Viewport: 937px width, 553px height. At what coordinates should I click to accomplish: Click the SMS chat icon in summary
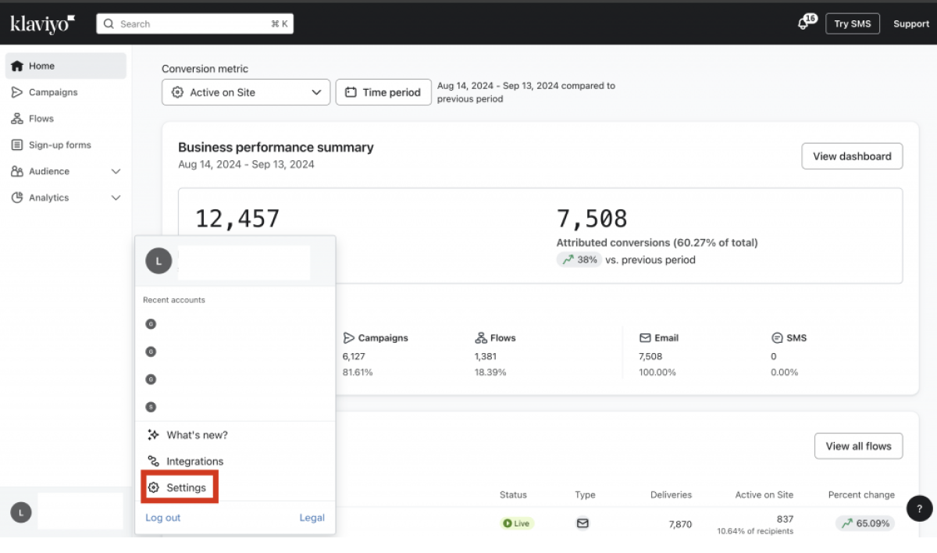777,338
